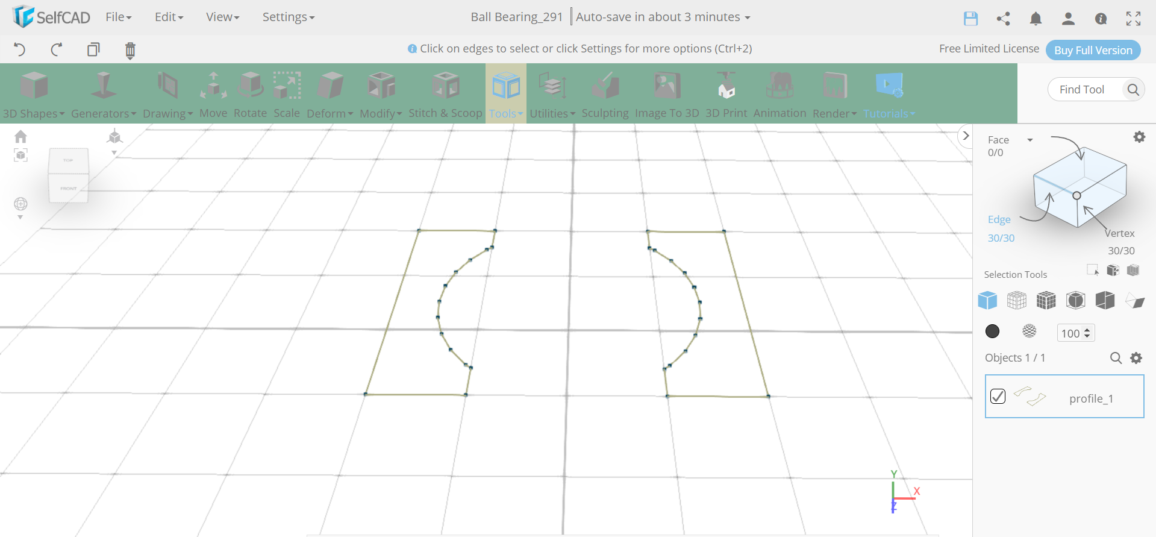Open the Image To 3D tool

click(x=667, y=95)
